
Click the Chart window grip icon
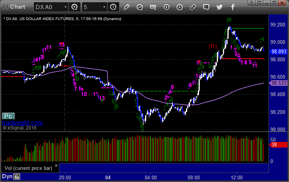pos(6,7)
